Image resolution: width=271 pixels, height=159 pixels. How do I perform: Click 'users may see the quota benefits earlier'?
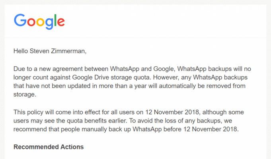pos(70,121)
